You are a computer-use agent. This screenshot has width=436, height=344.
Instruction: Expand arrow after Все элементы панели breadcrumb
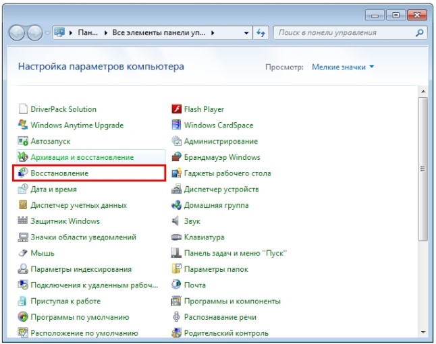[x=213, y=33]
